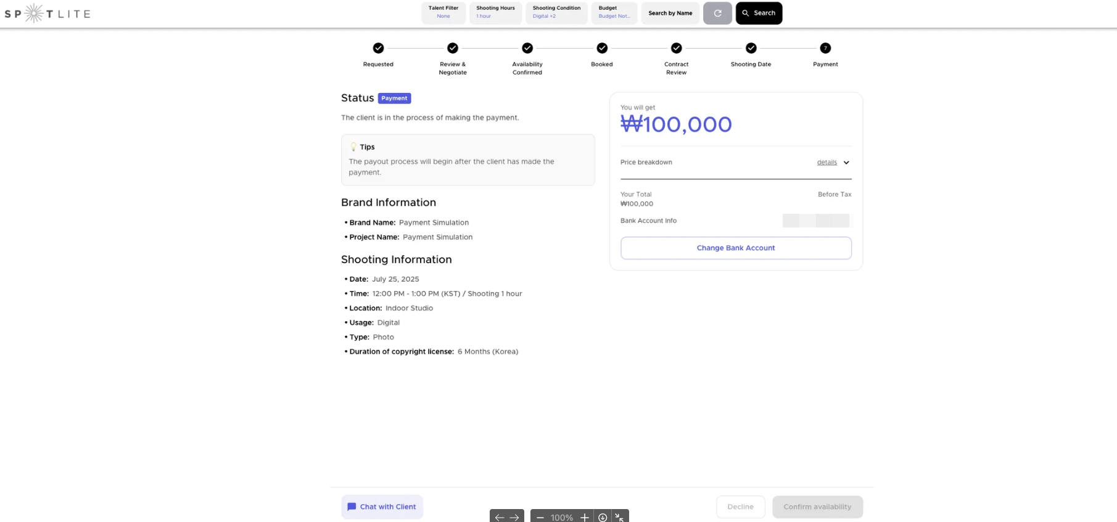1117x522 pixels.
Task: Click the Payment step marker
Action: [x=825, y=48]
